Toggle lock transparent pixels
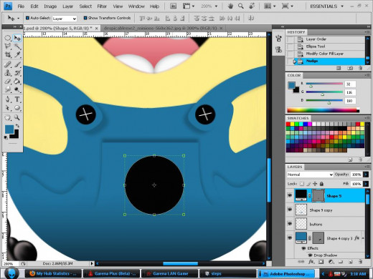The height and width of the screenshot is (279, 373). 302,184
